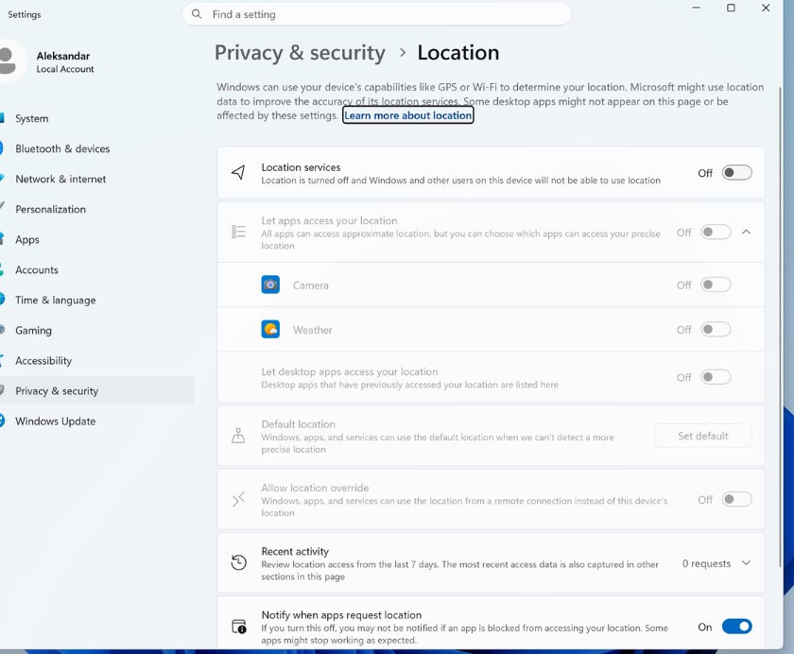
Task: Maximize the Settings window
Action: (x=731, y=9)
